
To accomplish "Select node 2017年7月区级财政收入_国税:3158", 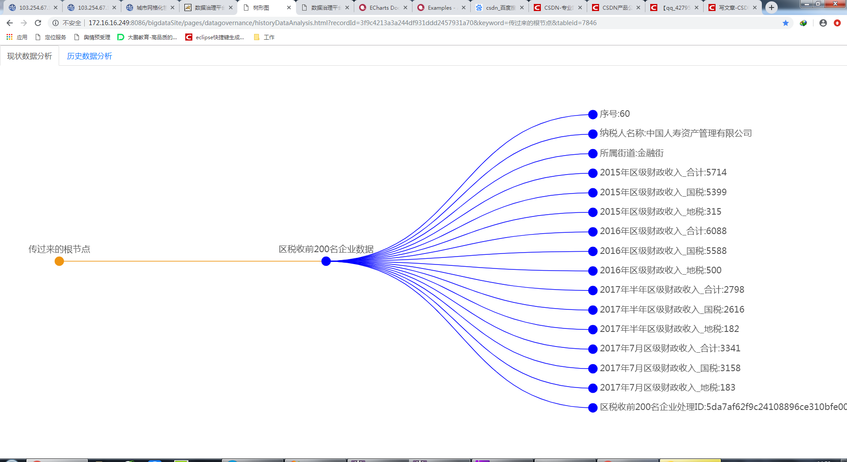I will (x=593, y=369).
